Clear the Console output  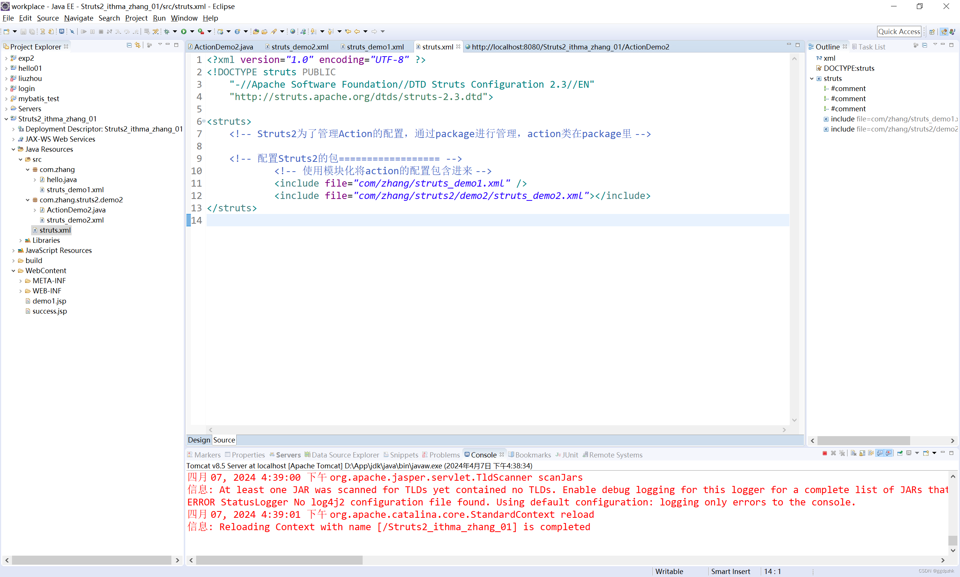coord(853,454)
